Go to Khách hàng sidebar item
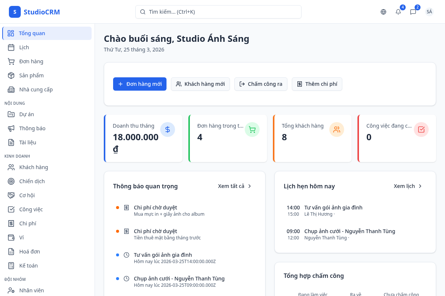Image resolution: width=445 pixels, height=296 pixels. coord(33,167)
